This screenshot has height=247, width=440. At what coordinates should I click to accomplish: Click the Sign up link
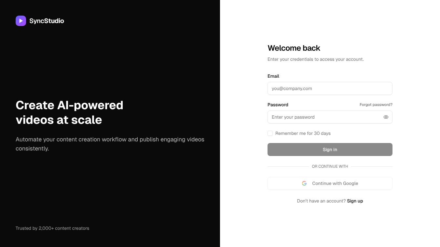coord(355,201)
